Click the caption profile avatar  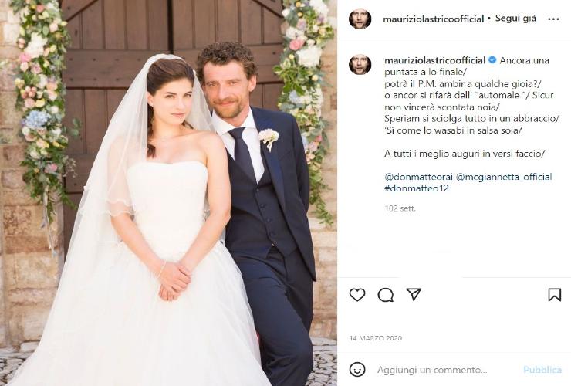[360, 64]
